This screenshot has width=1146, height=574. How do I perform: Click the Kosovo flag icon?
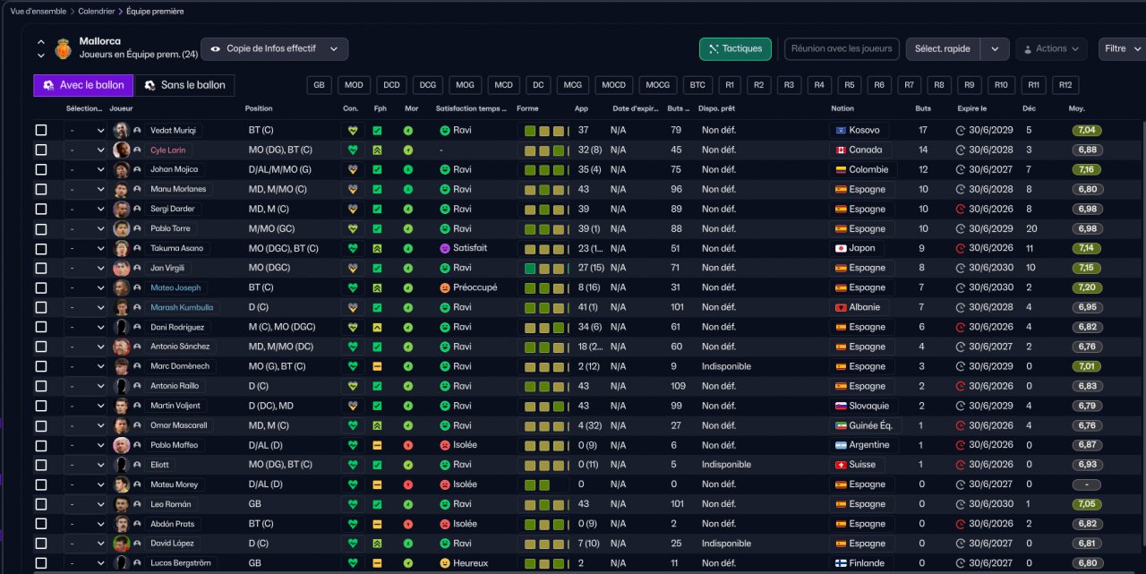[841, 130]
